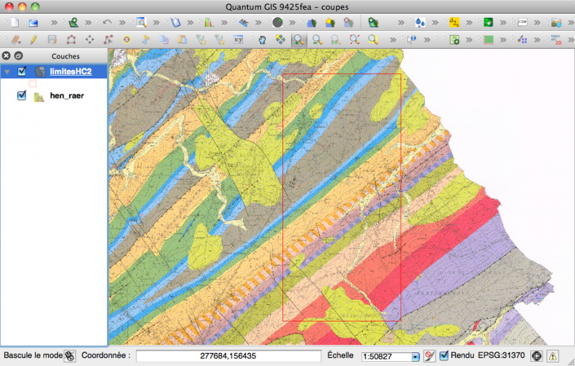Hide the hen_raer layer via checkbox
The image size is (575, 366).
[x=22, y=95]
